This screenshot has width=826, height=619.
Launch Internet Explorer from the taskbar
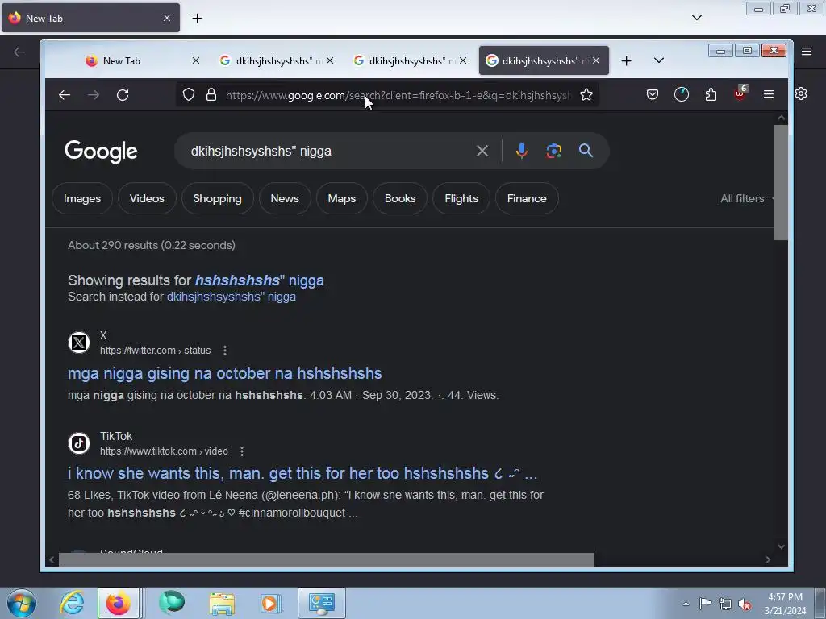coord(72,603)
